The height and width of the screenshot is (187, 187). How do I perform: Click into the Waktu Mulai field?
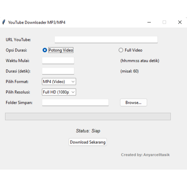pos(58,61)
